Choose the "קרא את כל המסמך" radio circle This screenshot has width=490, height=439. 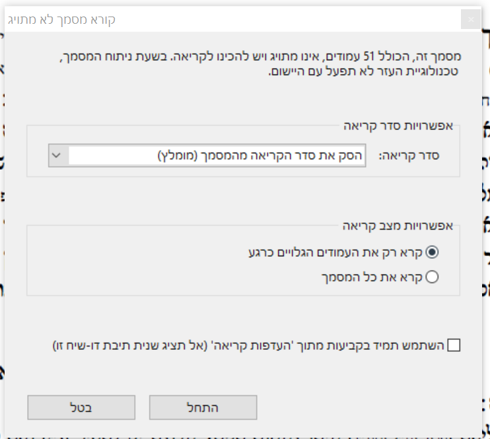[433, 277]
